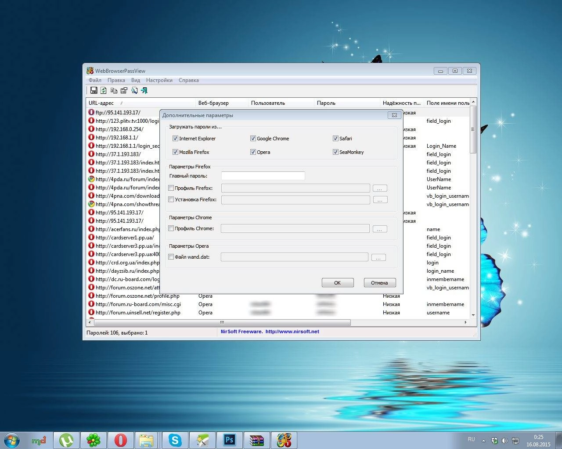Uncheck the SeaMonkey checkbox

335,152
